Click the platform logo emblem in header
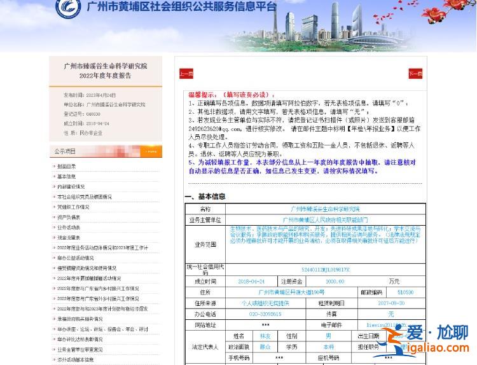This screenshot has width=477, height=365. pos(69,7)
